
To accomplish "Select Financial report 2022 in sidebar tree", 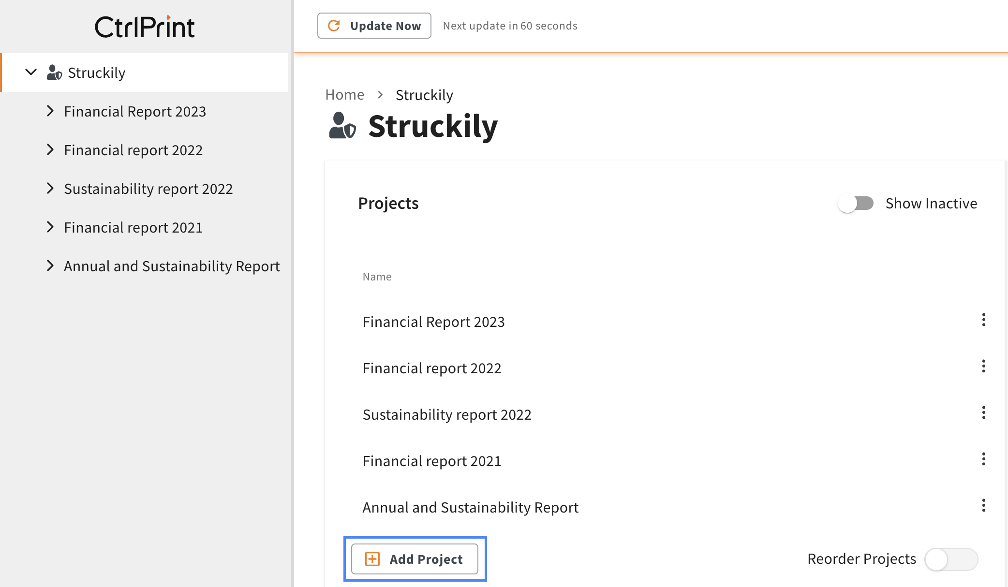I will click(x=133, y=150).
